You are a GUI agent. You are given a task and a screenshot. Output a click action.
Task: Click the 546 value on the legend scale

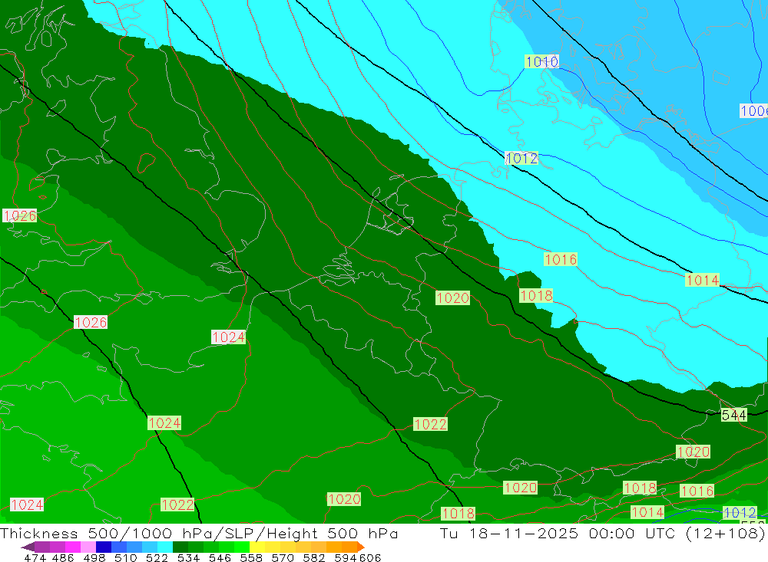(220, 557)
